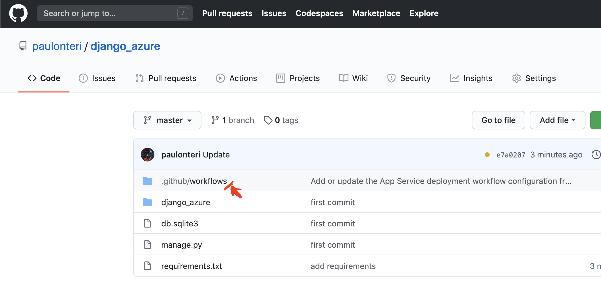Open the Actions tab play icon
This screenshot has width=601, height=281.
pos(220,78)
